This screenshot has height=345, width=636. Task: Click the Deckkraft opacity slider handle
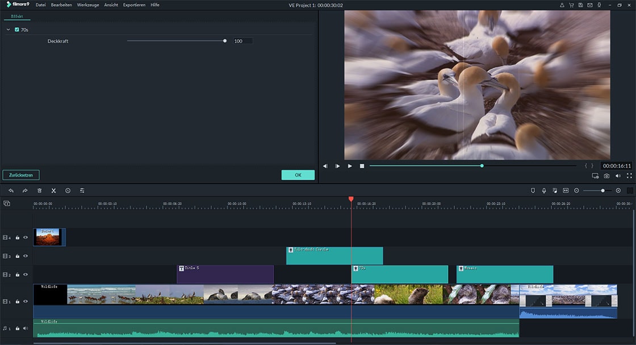(225, 41)
